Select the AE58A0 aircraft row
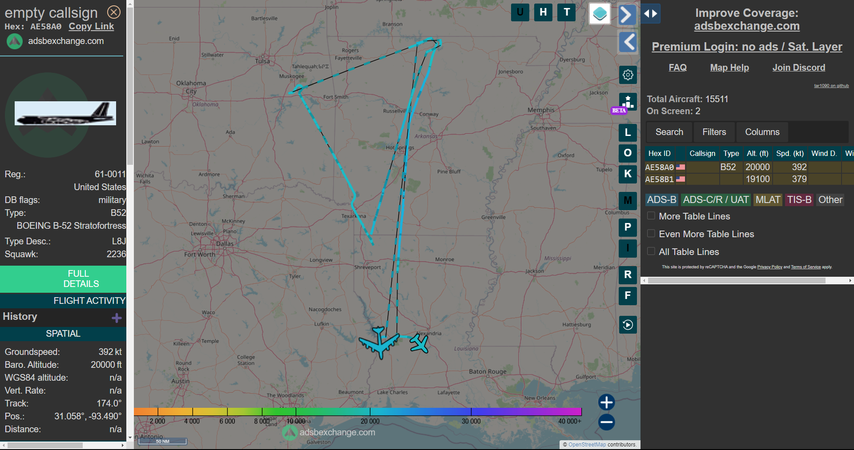 [749, 167]
